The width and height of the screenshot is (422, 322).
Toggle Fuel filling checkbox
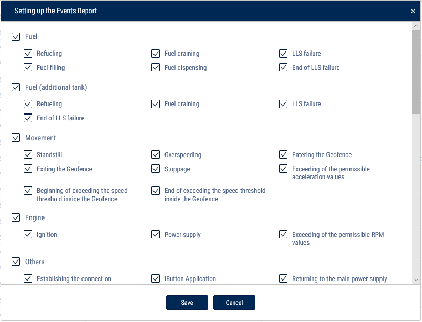28,67
